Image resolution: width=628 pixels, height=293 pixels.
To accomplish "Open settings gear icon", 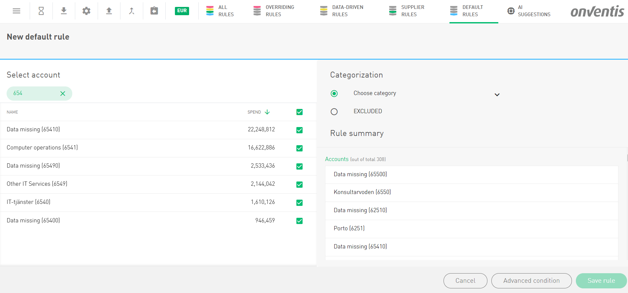I will tap(86, 11).
